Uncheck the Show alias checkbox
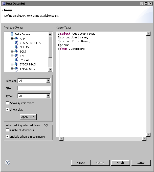Viewport: 154px width, 172px height. 7,109
